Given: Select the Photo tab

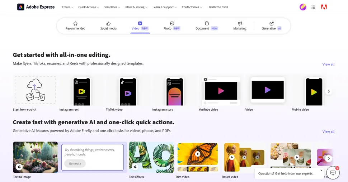Looking at the screenshot, I should (172, 26).
